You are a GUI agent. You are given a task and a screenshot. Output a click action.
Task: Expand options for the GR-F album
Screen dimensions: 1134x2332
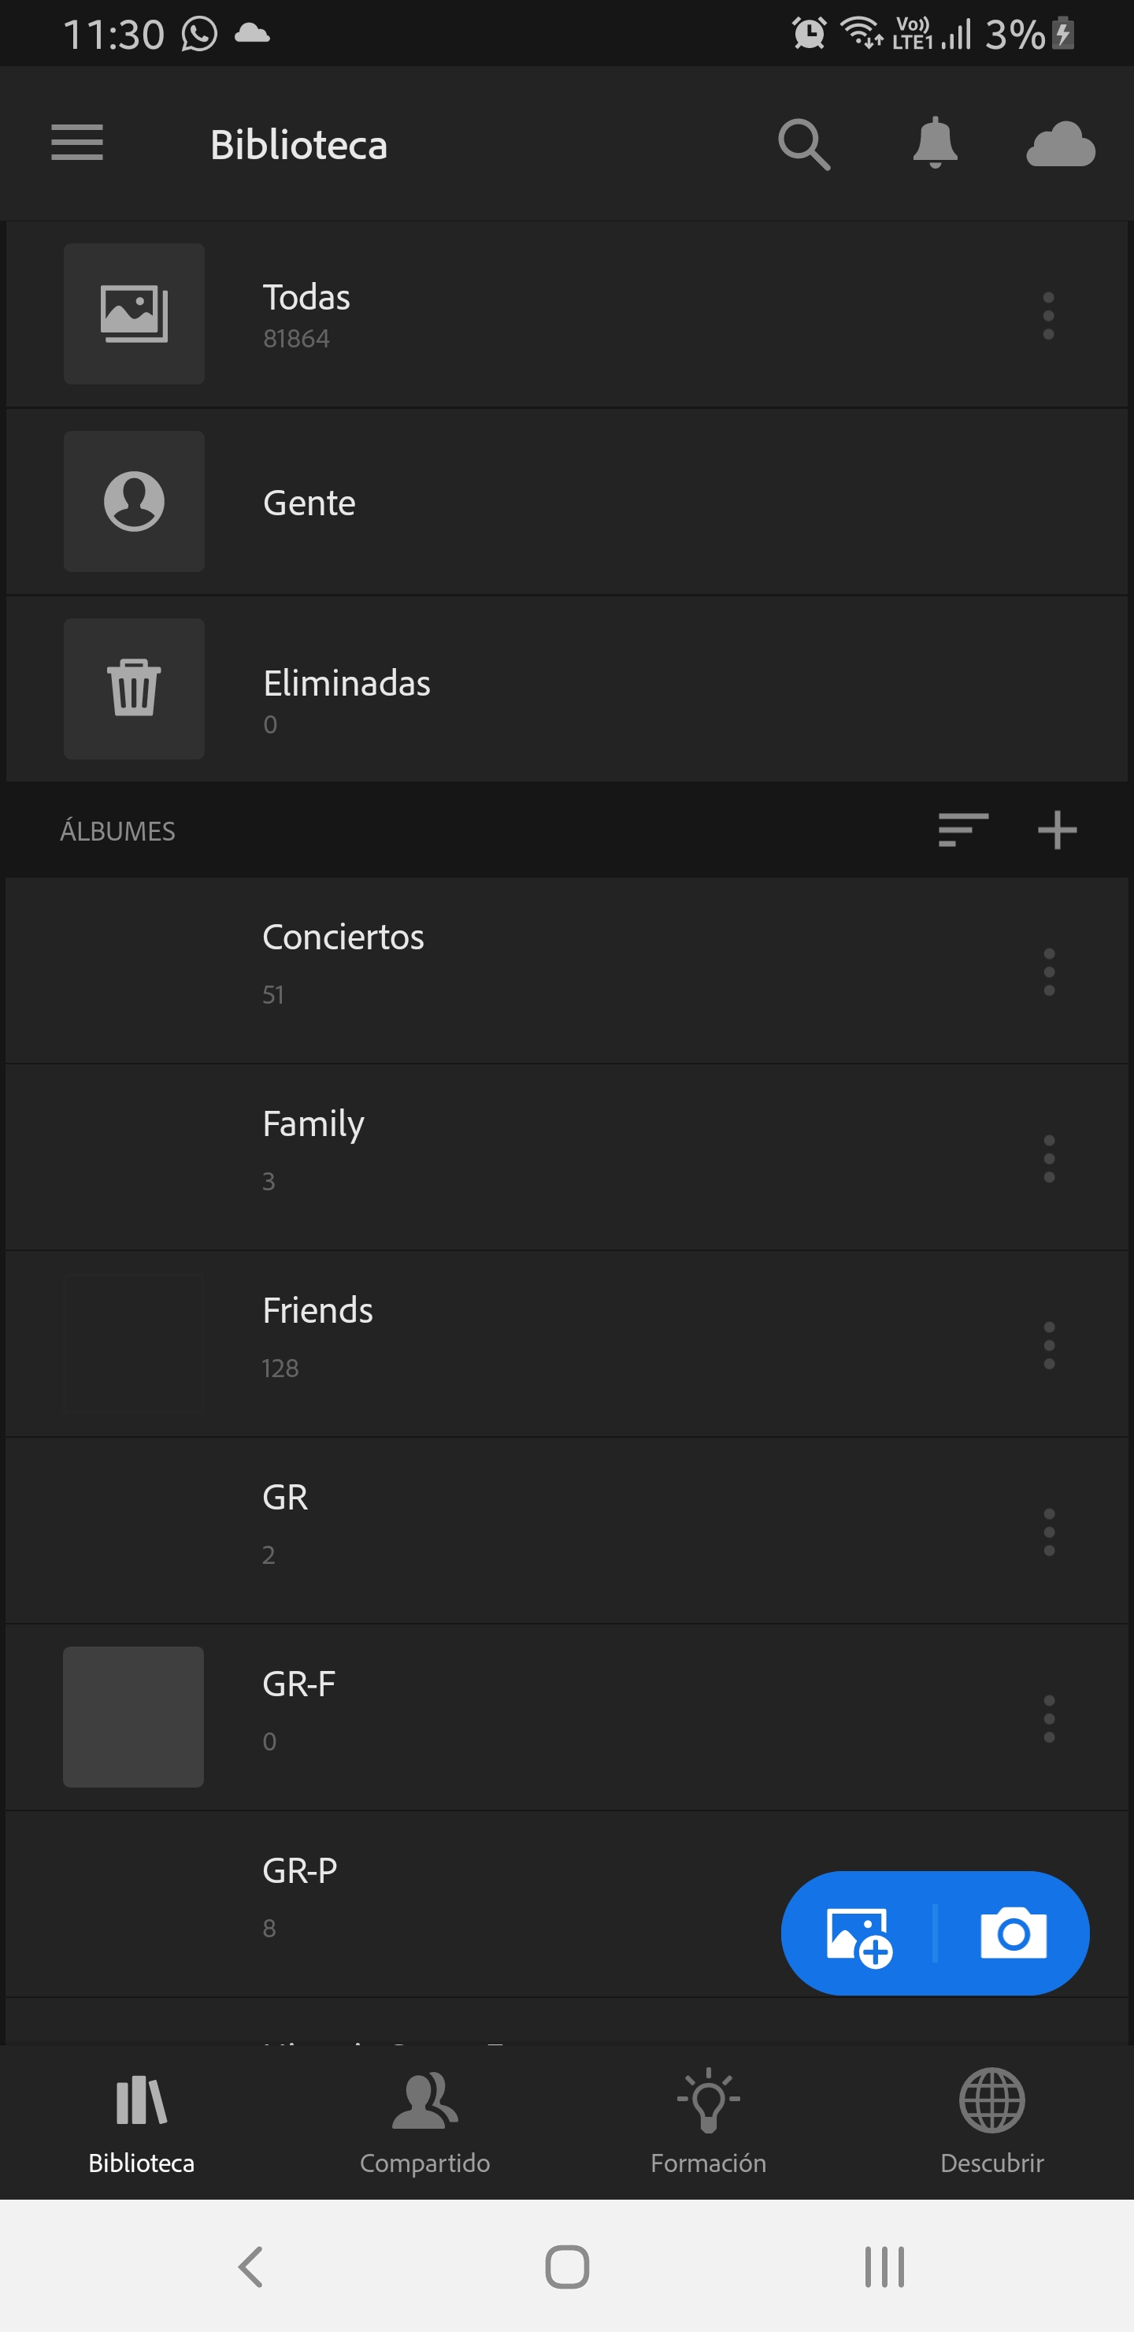pyautogui.click(x=1049, y=1718)
